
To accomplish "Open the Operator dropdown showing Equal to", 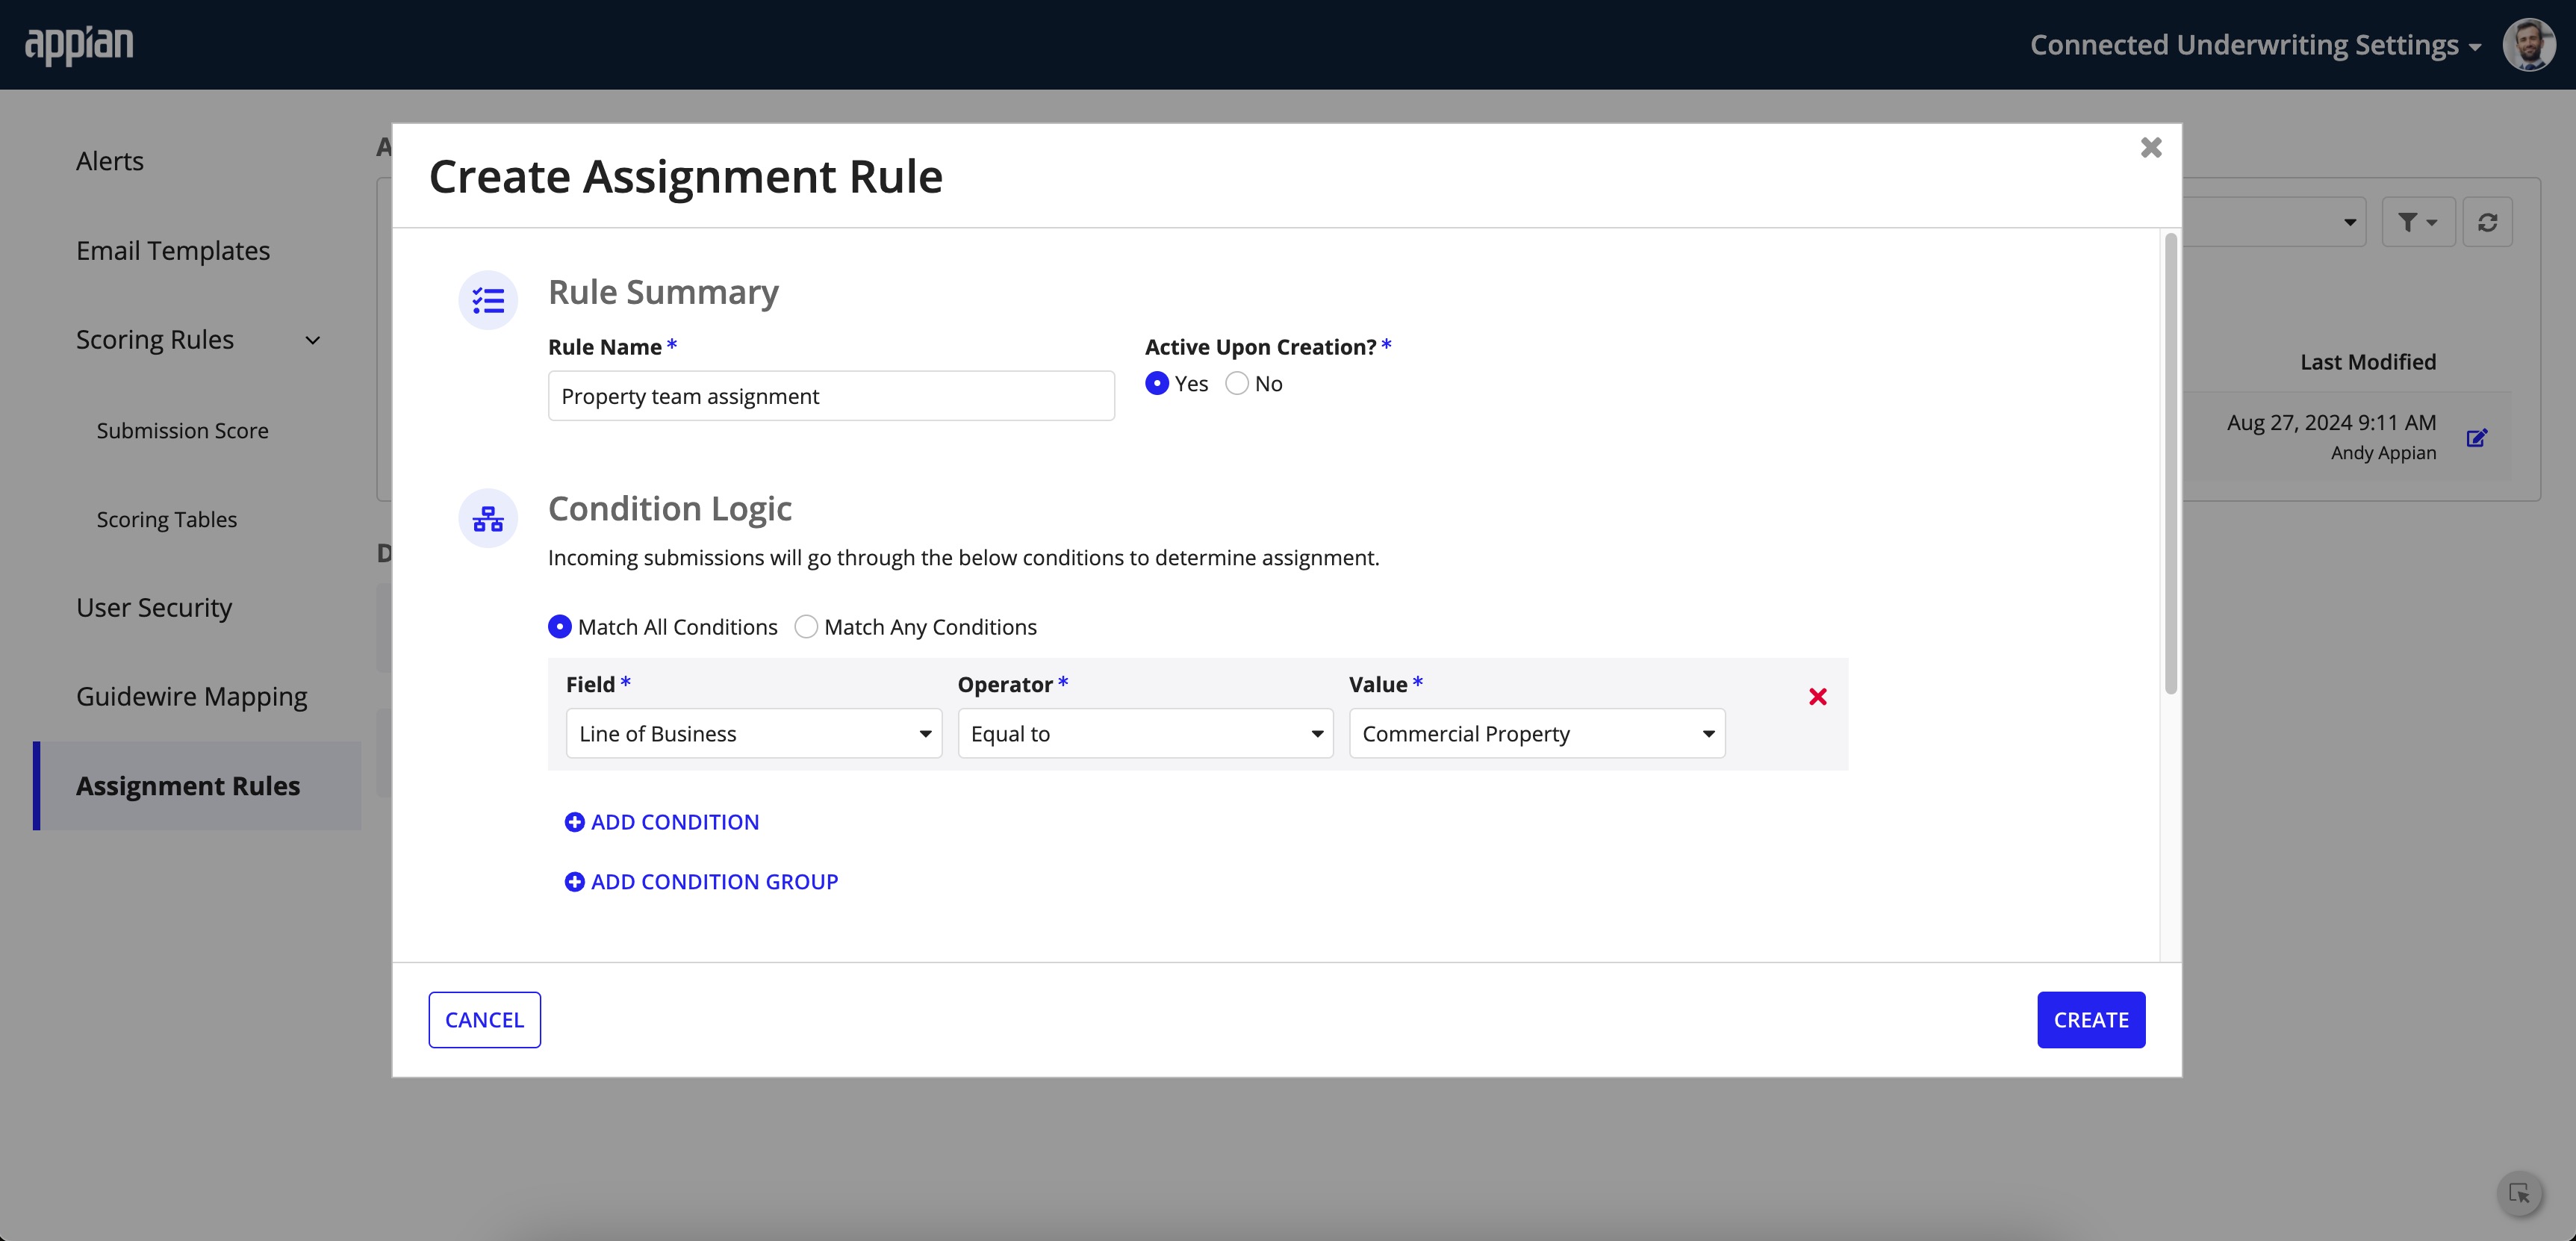I will pyautogui.click(x=1145, y=734).
